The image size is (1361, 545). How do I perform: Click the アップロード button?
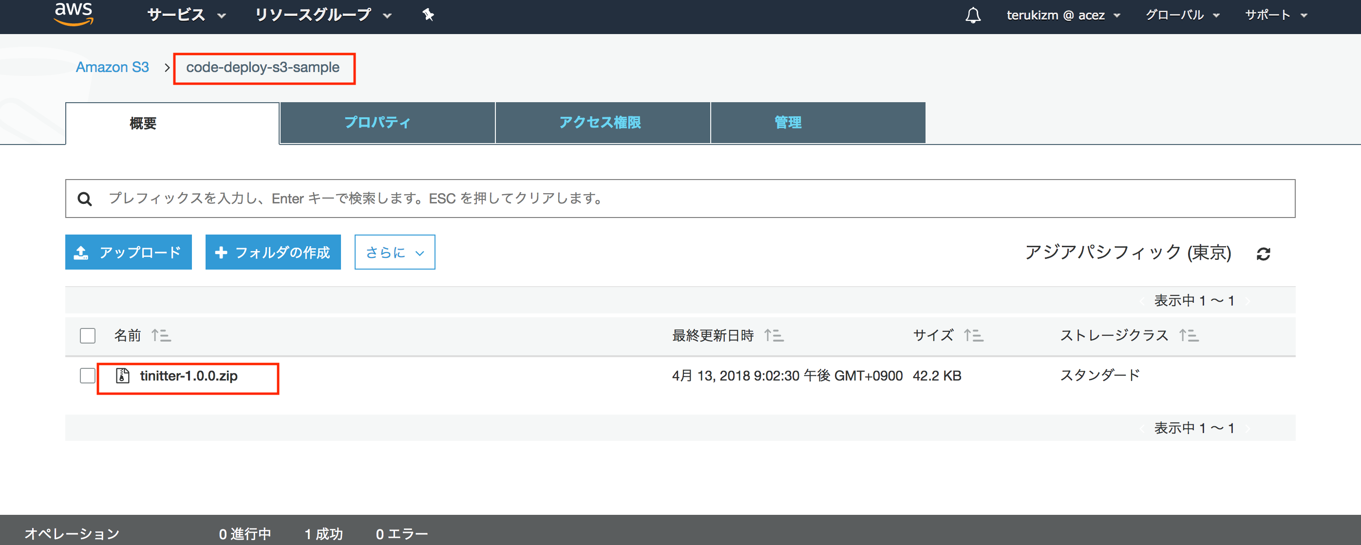point(129,252)
